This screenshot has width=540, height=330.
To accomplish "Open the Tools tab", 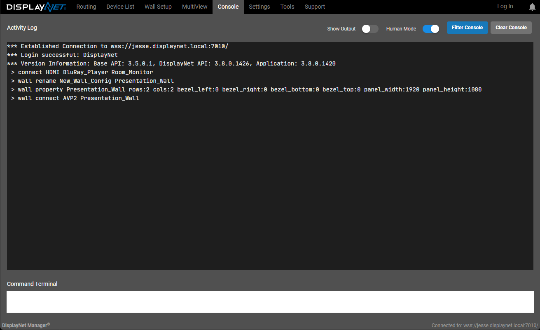I will coord(288,7).
